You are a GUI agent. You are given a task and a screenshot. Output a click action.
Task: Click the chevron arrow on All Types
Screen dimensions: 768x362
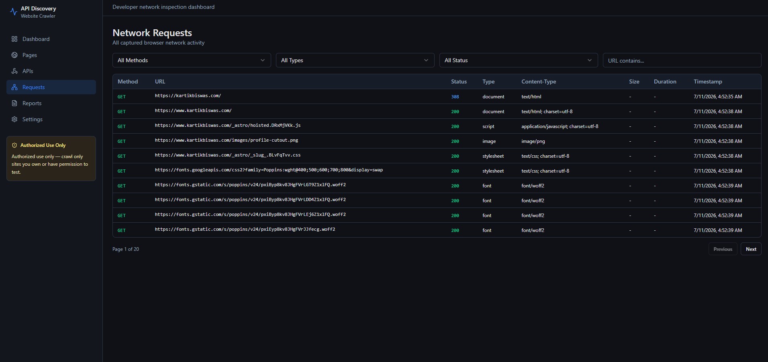[x=426, y=60]
